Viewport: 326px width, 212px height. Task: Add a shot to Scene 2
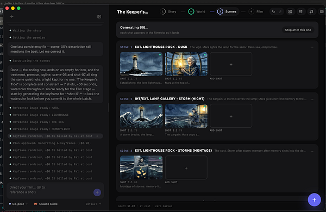pos(231,116)
